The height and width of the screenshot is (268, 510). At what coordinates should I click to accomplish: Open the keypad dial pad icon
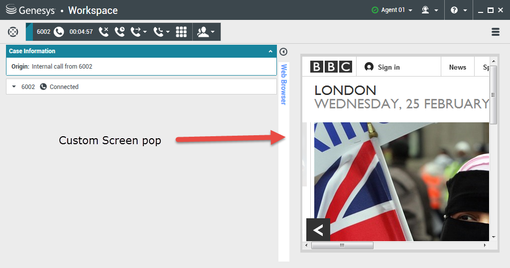tap(181, 32)
